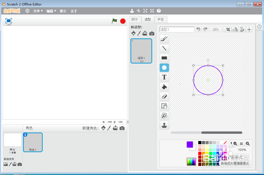Select the Eraser tool
This screenshot has height=175, width=264.
pos(164,96)
